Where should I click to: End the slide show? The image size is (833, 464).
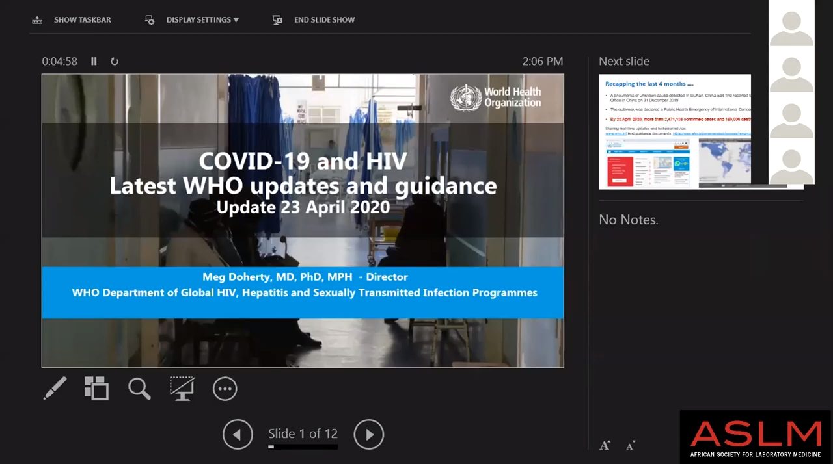click(314, 20)
